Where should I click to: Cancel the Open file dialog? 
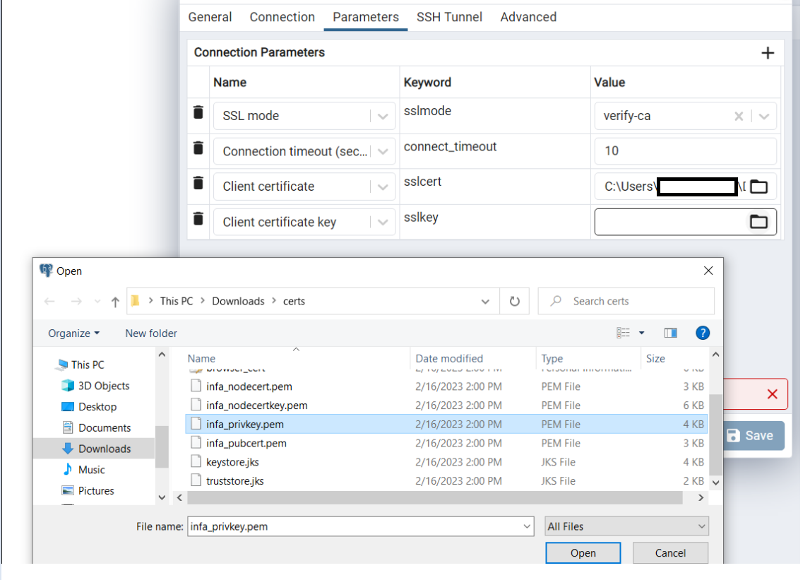pyautogui.click(x=670, y=553)
